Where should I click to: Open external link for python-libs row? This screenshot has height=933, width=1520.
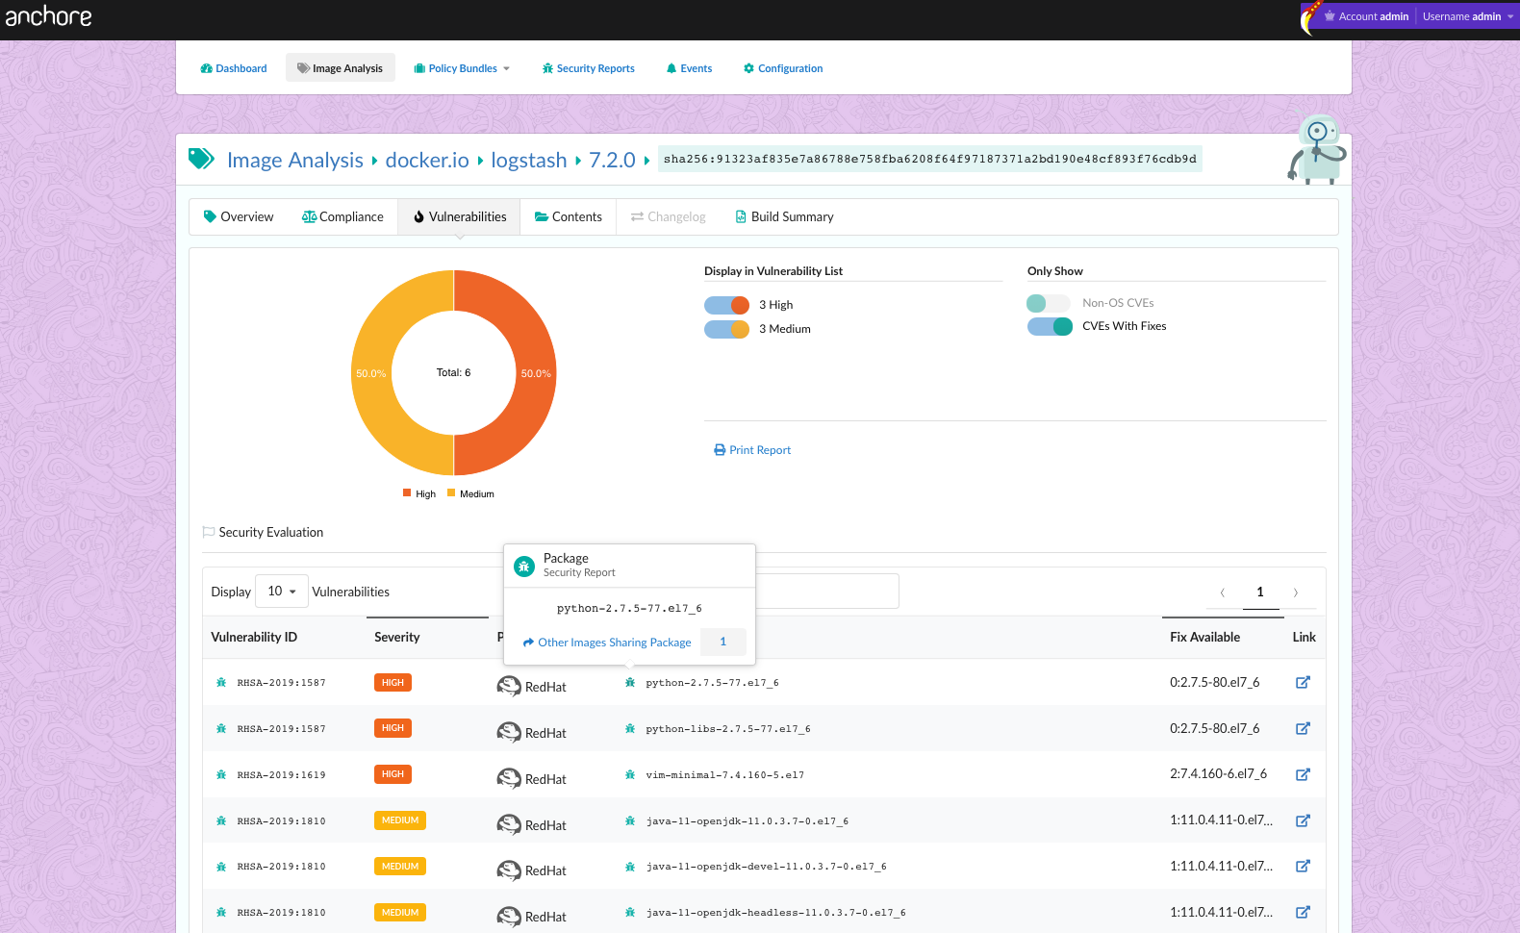1303,729
